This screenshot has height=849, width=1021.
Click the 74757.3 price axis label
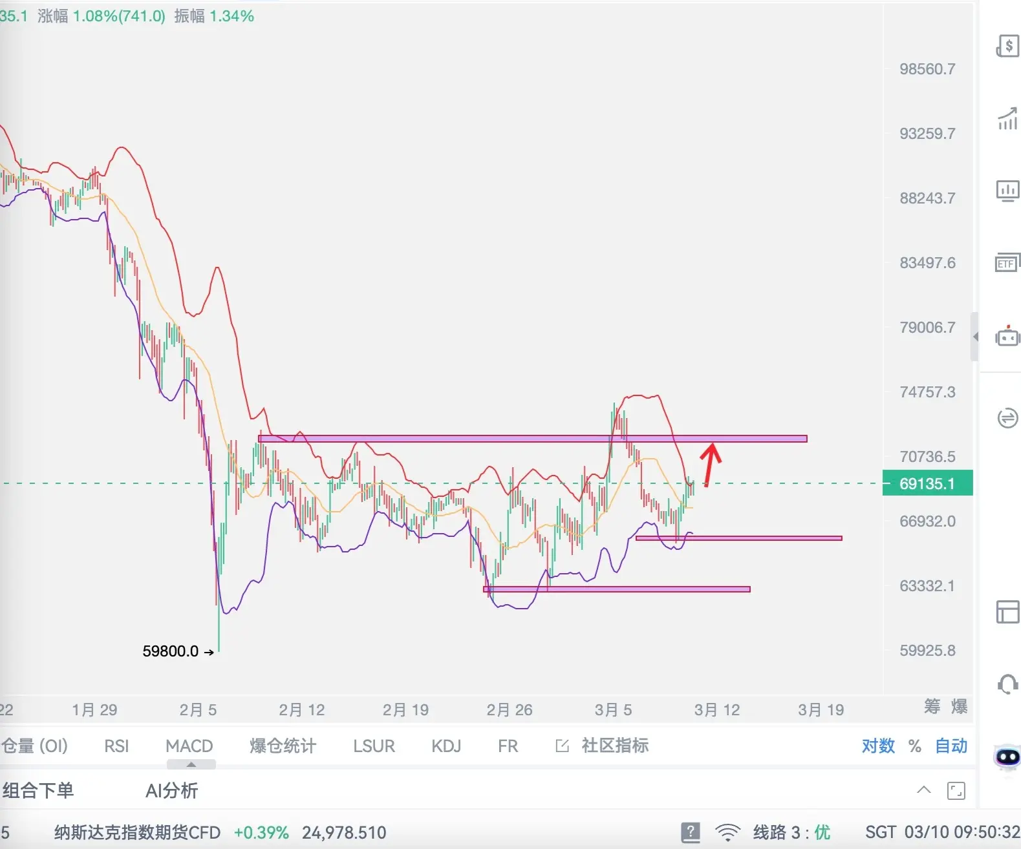coord(927,392)
